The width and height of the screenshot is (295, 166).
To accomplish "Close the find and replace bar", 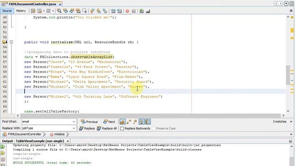I will point(291,122).
